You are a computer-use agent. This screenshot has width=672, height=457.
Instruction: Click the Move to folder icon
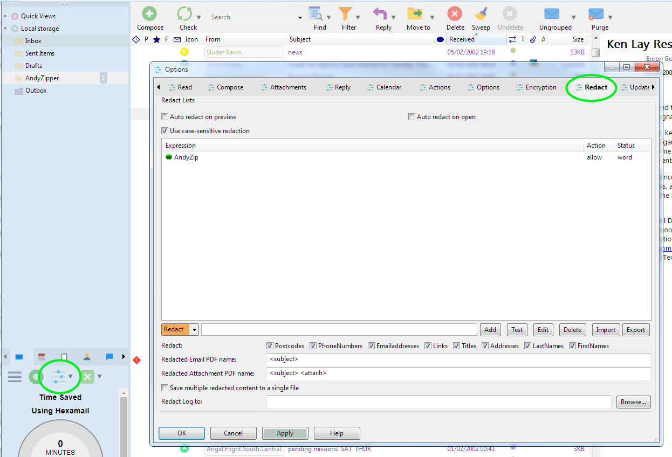[x=415, y=14]
